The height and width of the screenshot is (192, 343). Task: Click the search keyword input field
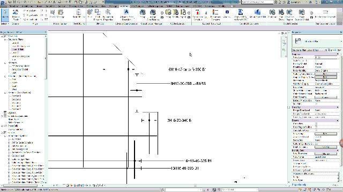tap(257, 2)
